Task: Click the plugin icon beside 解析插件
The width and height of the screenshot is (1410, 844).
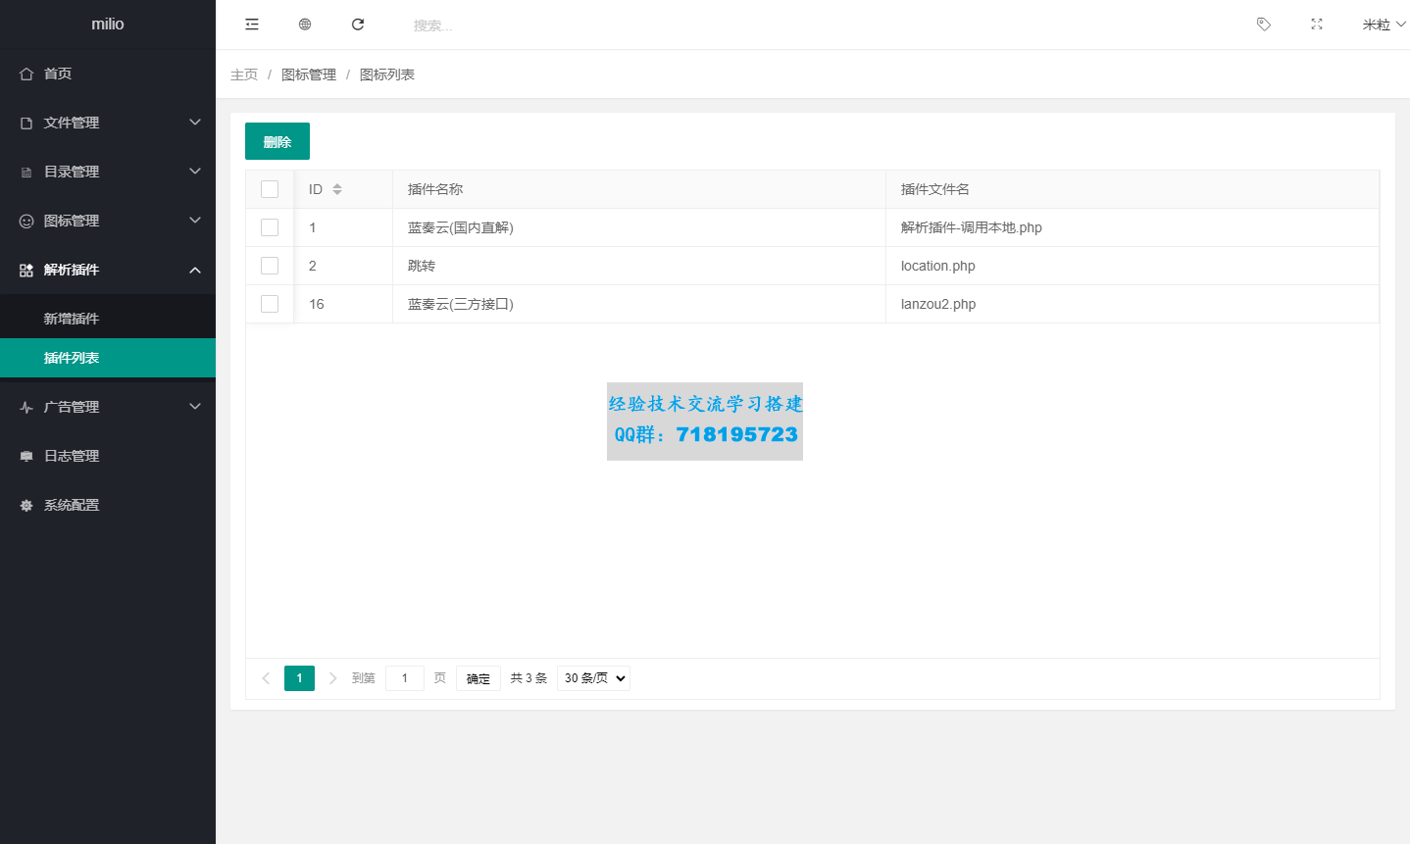Action: [26, 270]
